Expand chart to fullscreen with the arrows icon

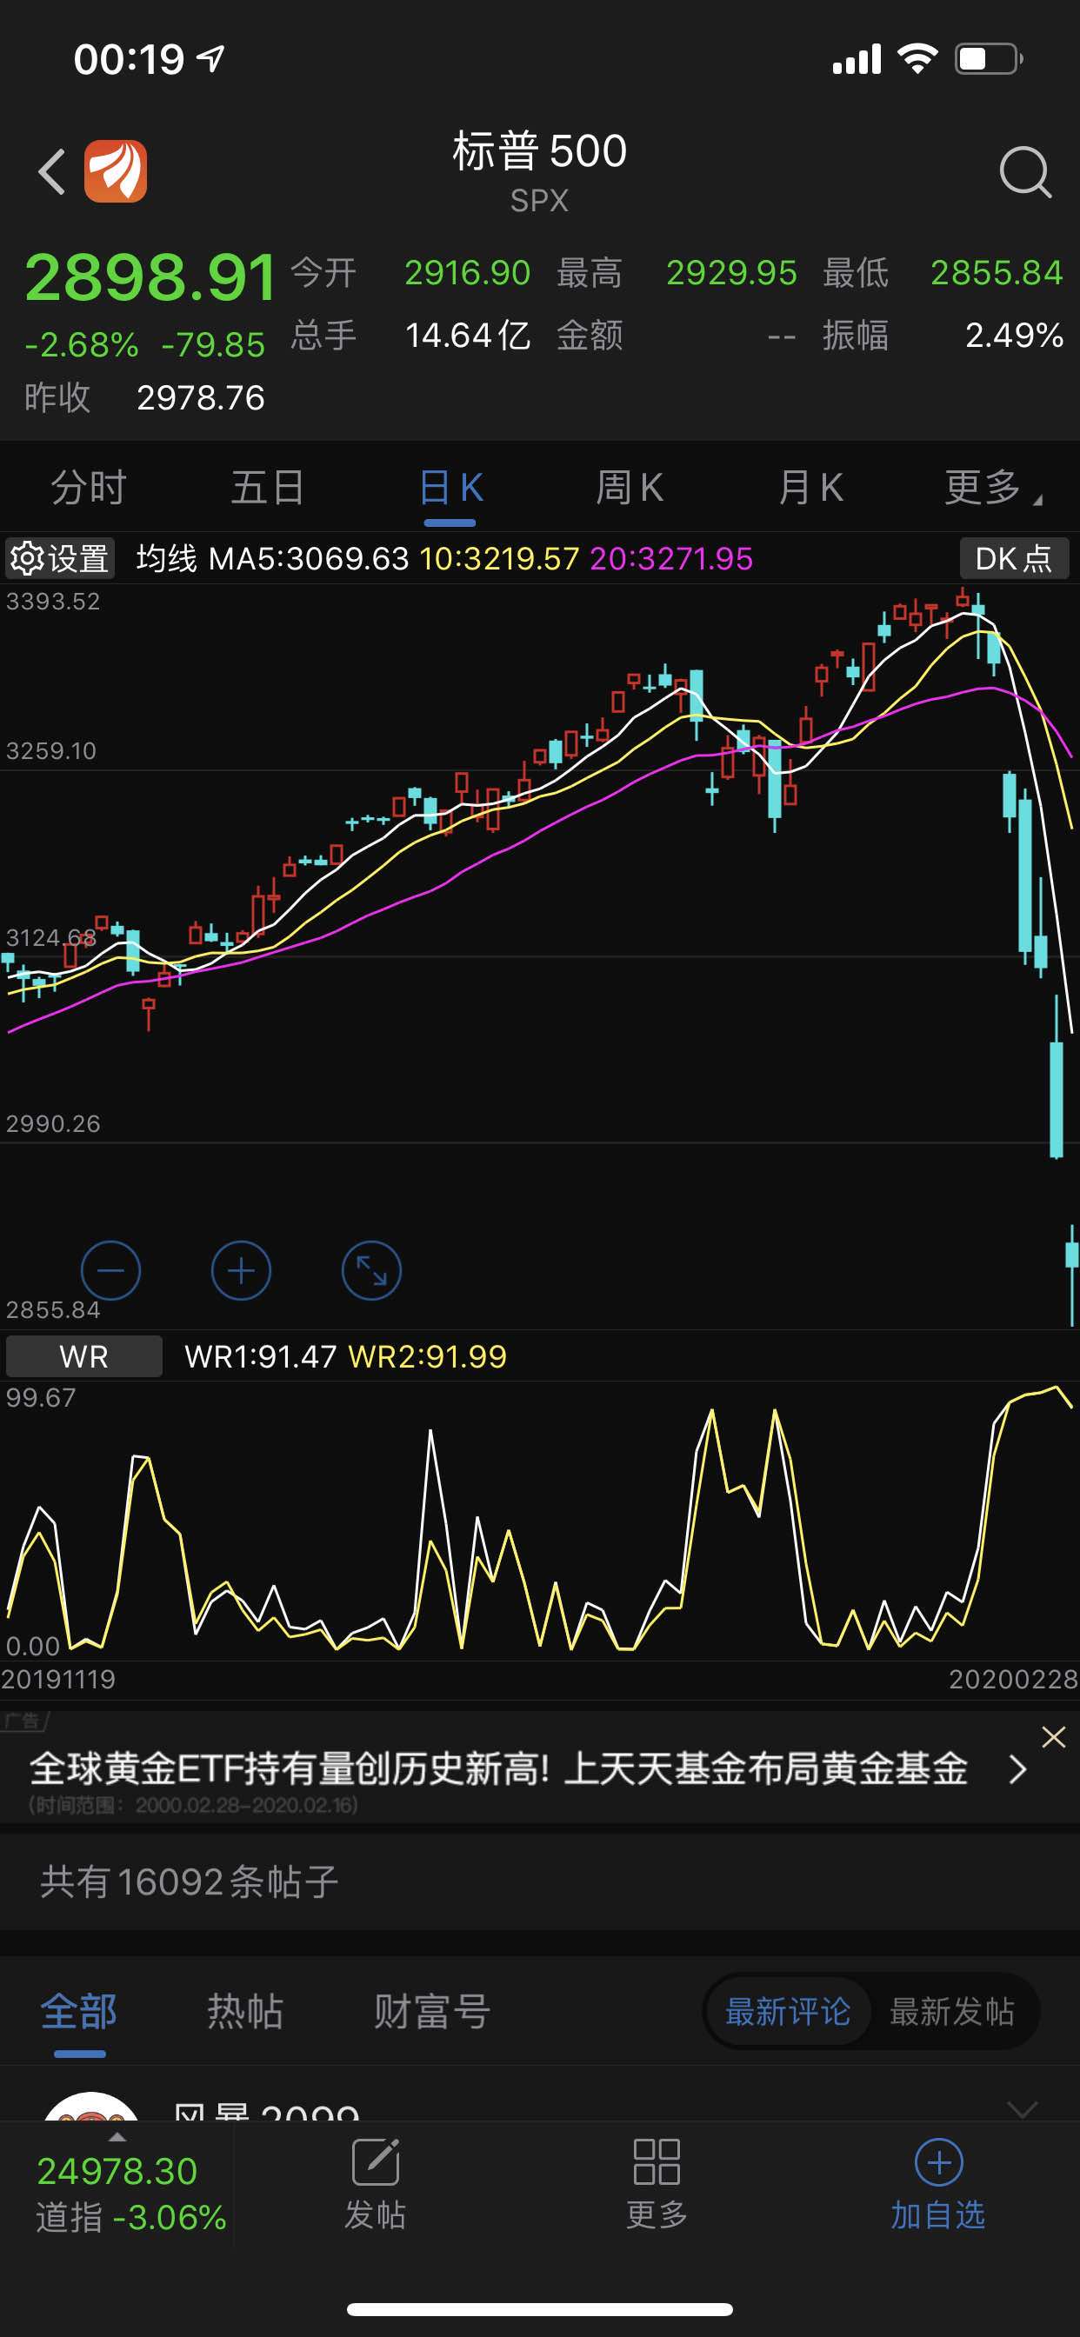[x=371, y=1270]
